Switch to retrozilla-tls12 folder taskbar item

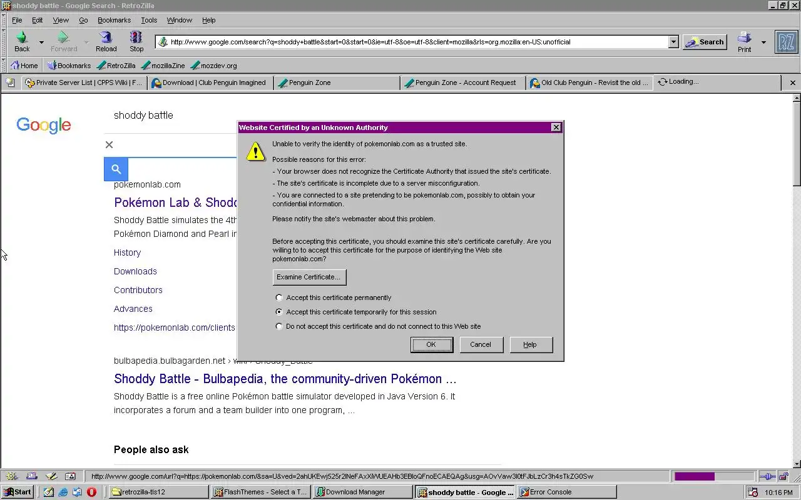click(x=158, y=492)
